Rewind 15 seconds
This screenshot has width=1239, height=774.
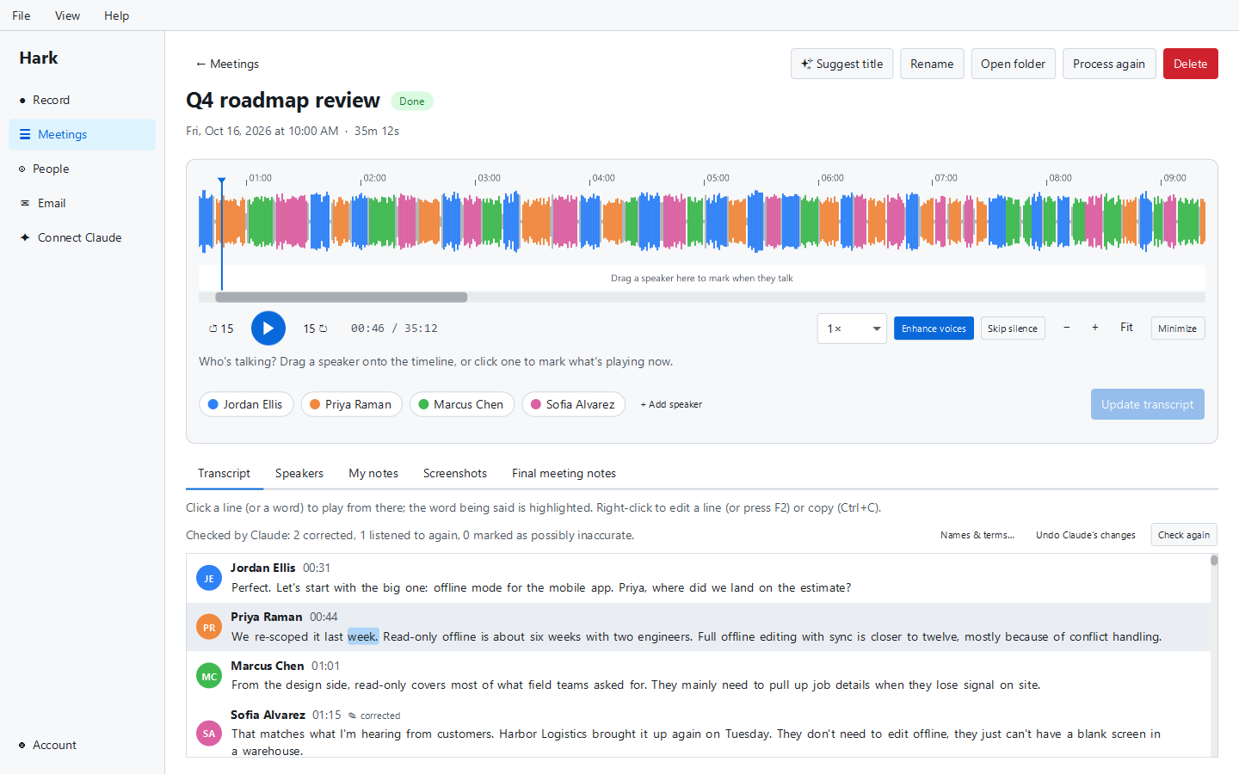[x=221, y=329]
